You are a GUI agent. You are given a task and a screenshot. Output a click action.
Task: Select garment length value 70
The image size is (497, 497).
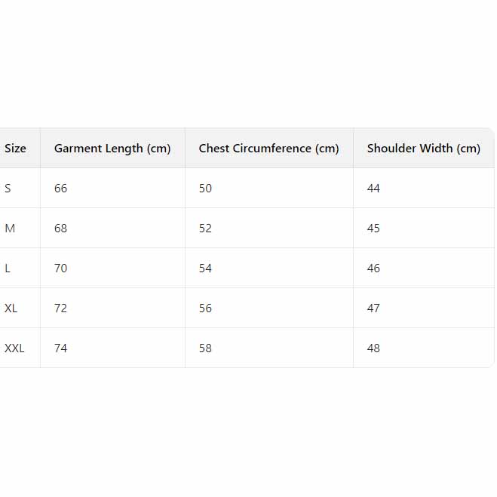pos(61,268)
